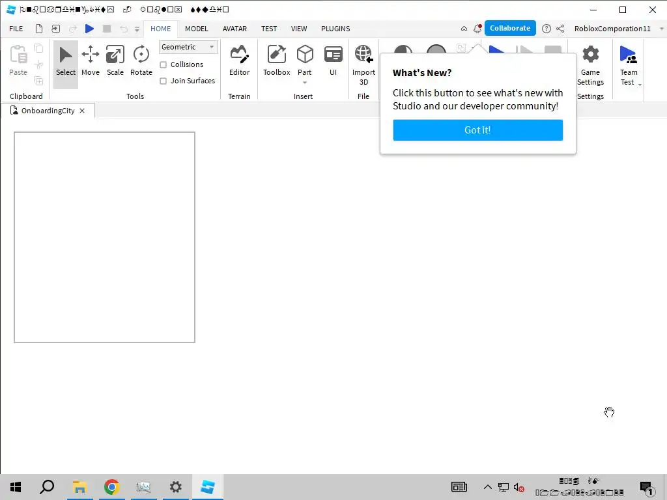Viewport: 667px width, 500px height.
Task: Click Import 3D globe icon
Action: [363, 55]
